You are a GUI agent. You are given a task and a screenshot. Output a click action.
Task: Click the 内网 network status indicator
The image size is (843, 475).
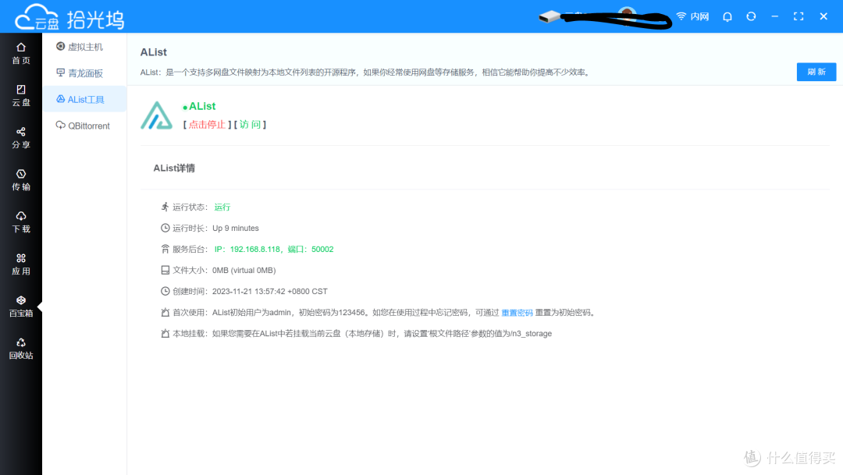(693, 16)
